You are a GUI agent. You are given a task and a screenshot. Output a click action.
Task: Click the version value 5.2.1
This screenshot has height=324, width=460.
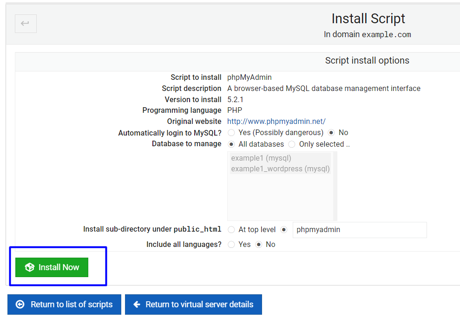(235, 100)
